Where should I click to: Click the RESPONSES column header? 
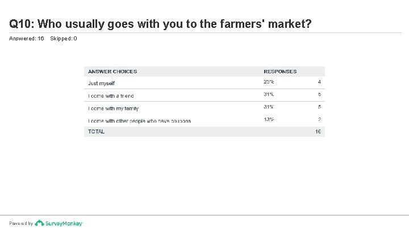(280, 72)
